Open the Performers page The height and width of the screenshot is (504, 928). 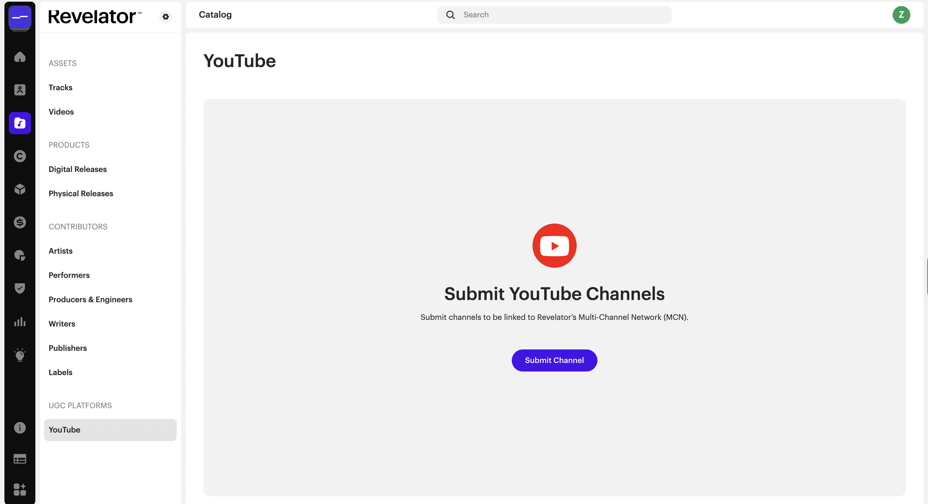click(69, 275)
